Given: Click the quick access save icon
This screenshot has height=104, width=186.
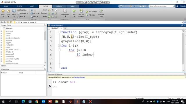Looking at the screenshot, I should click(x=121, y=6).
